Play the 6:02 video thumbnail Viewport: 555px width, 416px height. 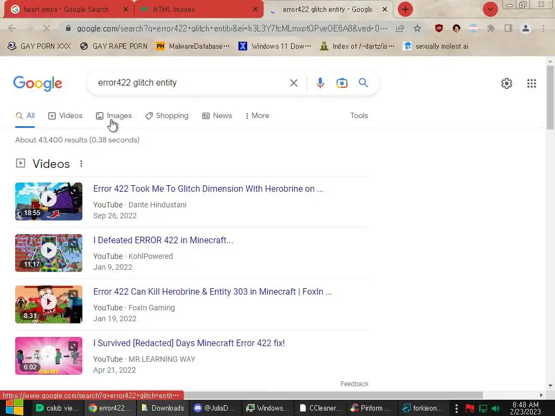coord(49,356)
